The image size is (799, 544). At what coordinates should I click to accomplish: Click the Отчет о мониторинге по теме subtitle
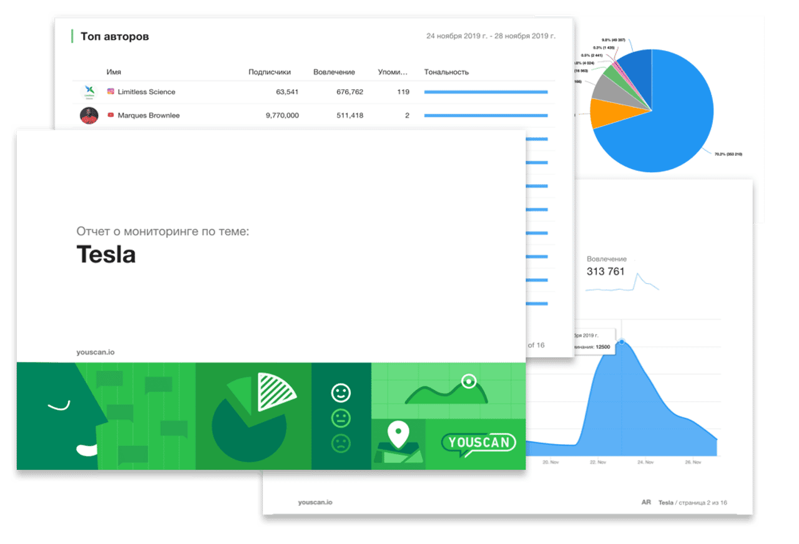tap(163, 231)
